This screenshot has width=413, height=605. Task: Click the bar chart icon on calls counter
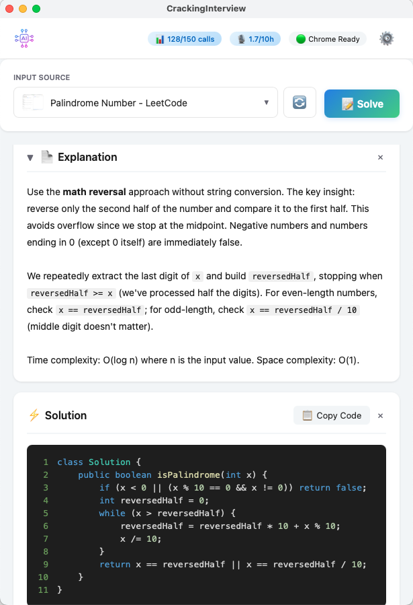point(159,39)
